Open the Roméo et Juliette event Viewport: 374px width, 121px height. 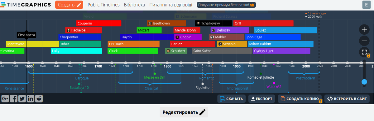(261, 77)
